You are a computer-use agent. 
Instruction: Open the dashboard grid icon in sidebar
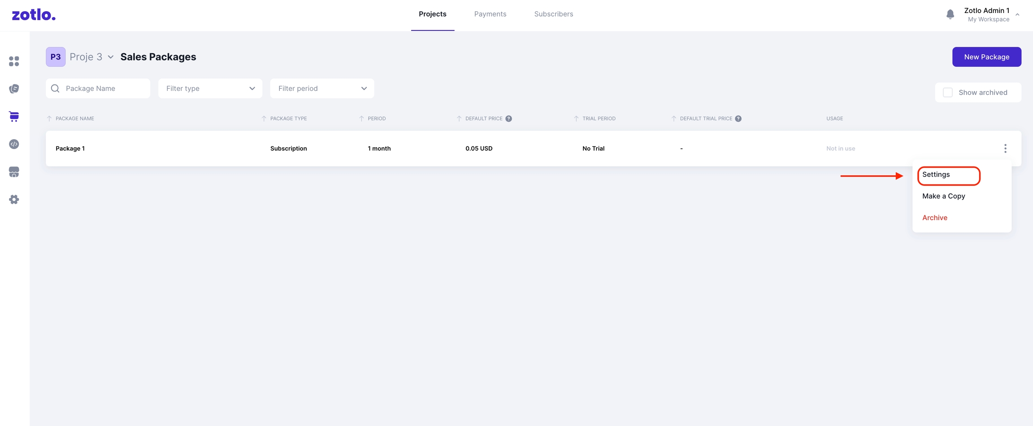pos(14,61)
